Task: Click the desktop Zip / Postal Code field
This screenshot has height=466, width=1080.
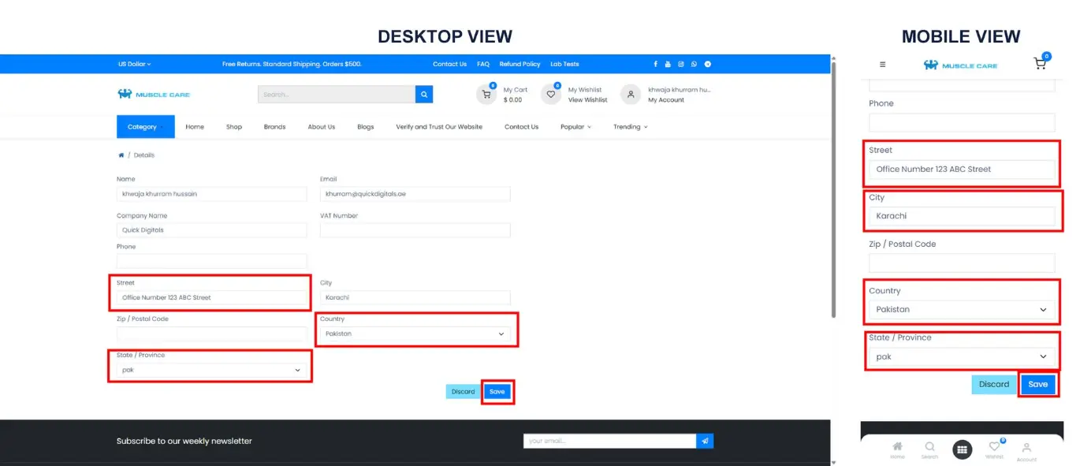Action: pos(211,334)
